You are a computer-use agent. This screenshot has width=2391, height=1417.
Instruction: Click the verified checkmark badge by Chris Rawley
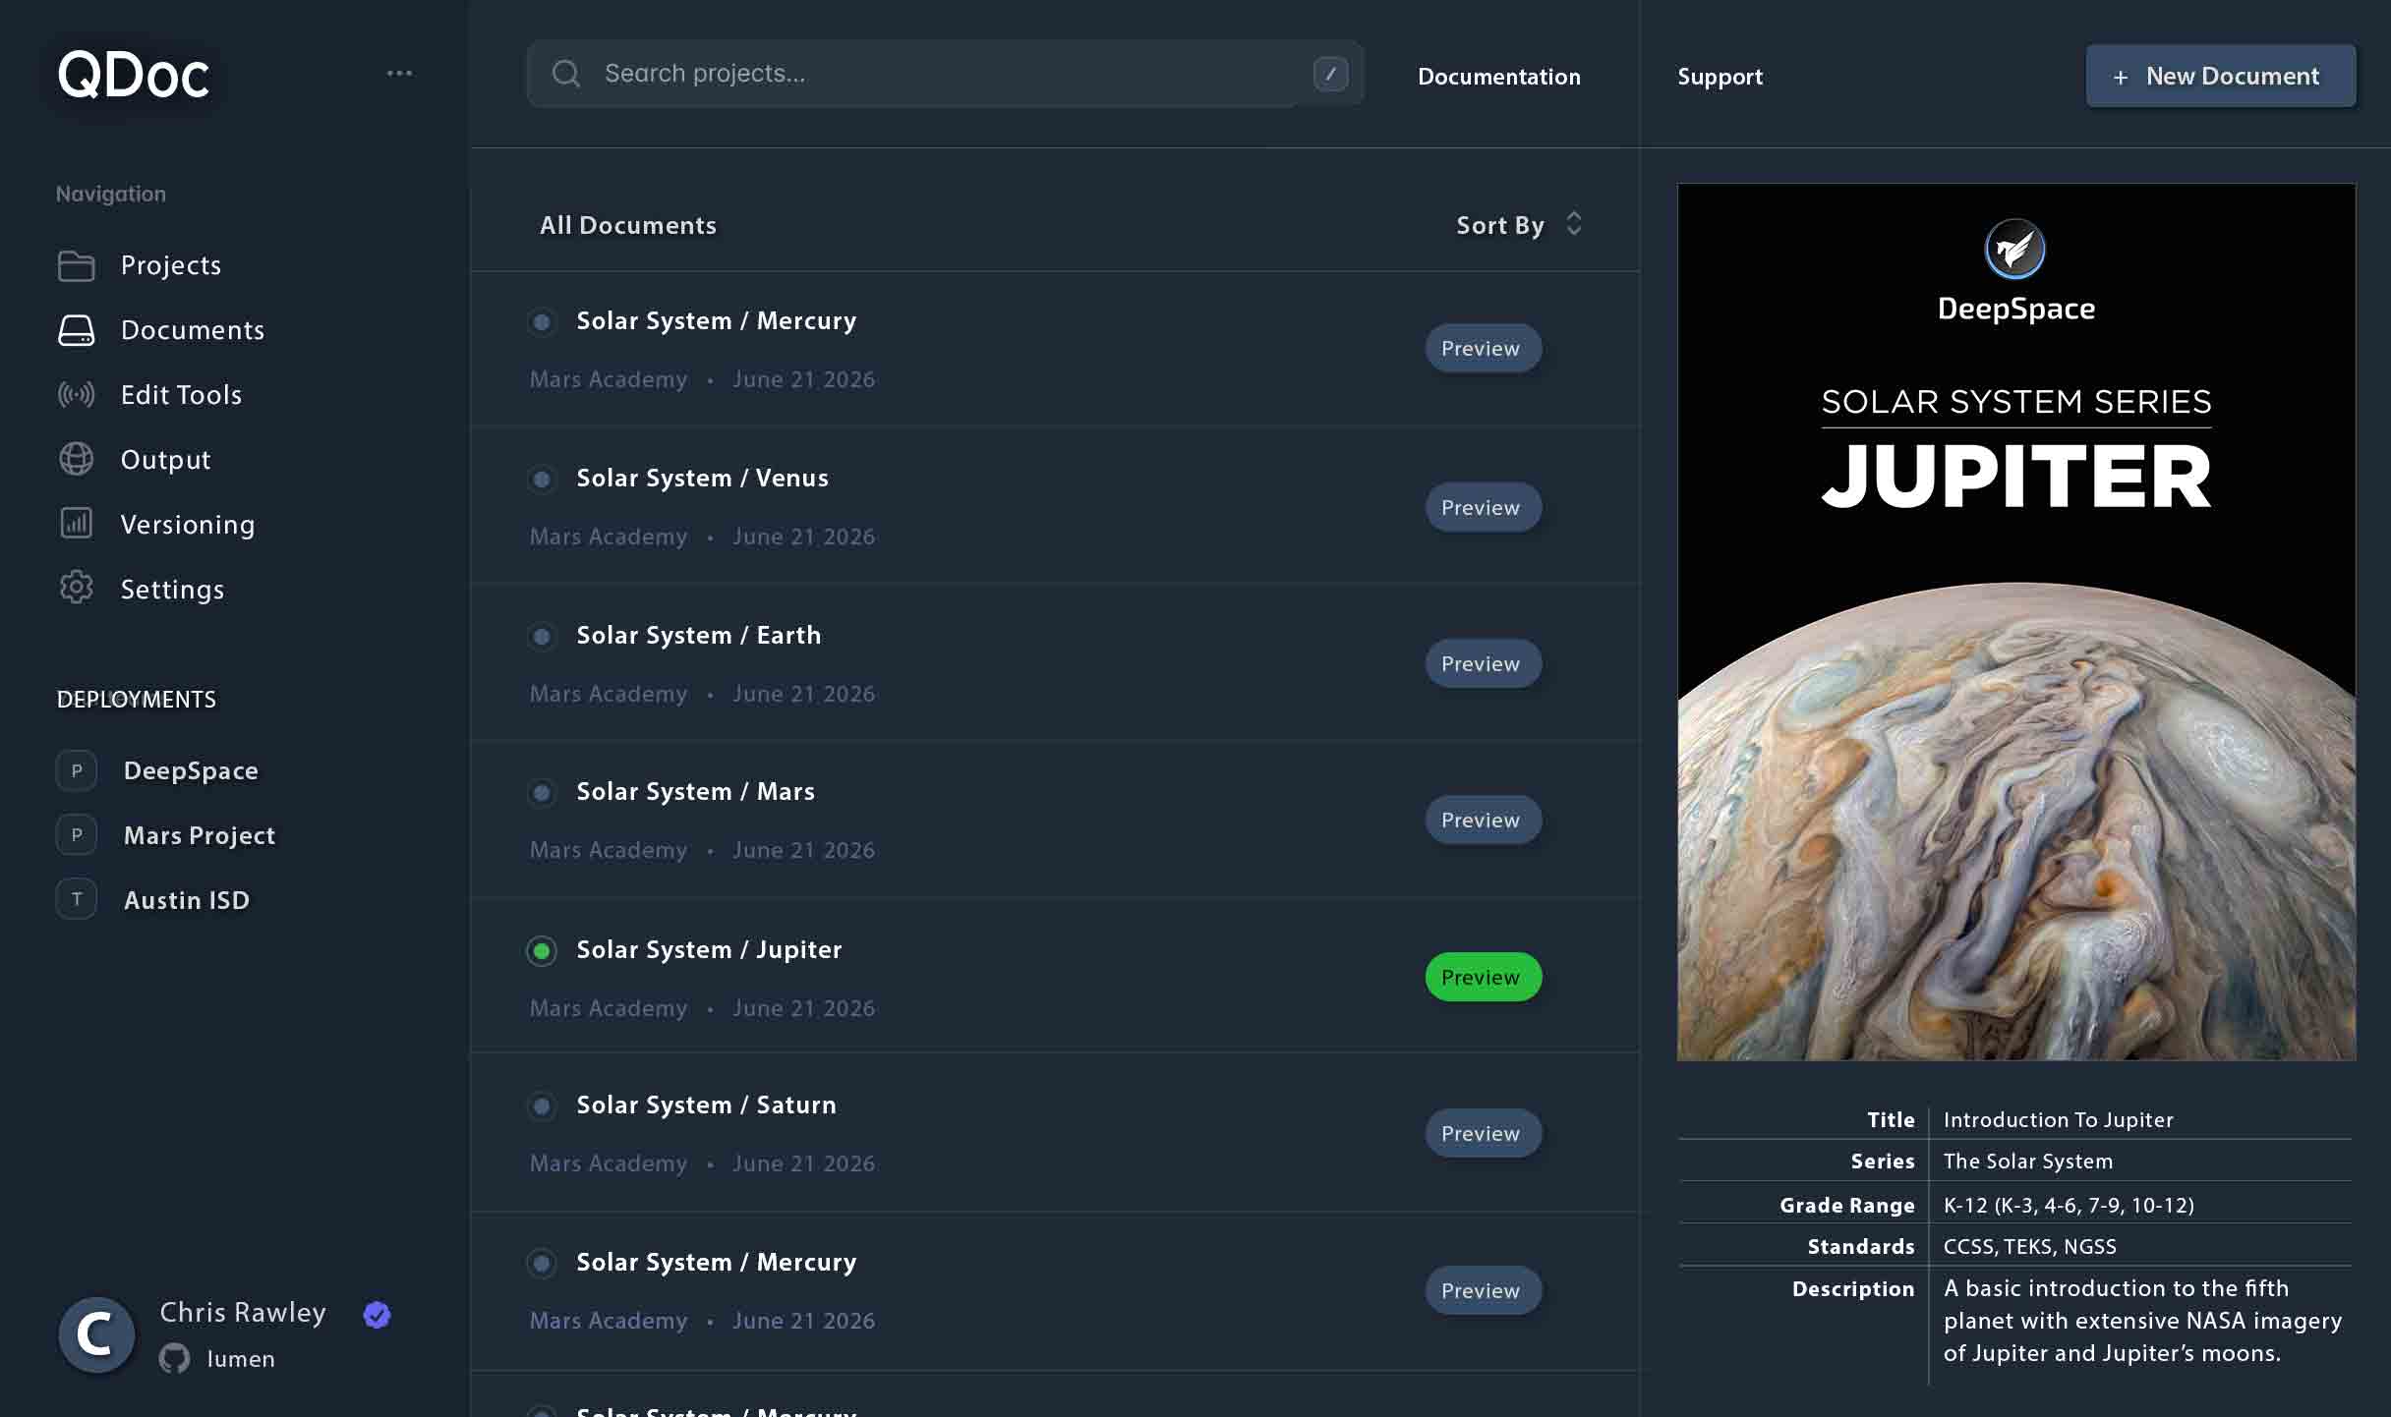pyautogui.click(x=377, y=1314)
